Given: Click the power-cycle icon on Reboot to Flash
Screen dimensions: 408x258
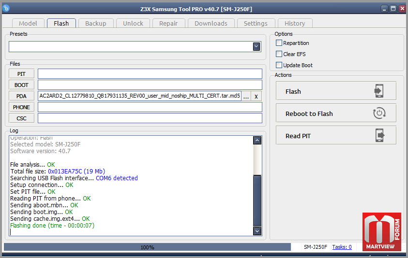Looking at the screenshot, I should coord(379,113).
